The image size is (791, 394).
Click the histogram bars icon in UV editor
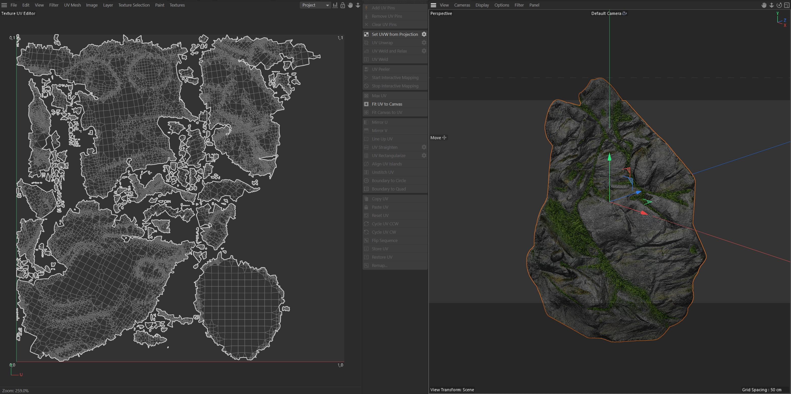coord(335,5)
